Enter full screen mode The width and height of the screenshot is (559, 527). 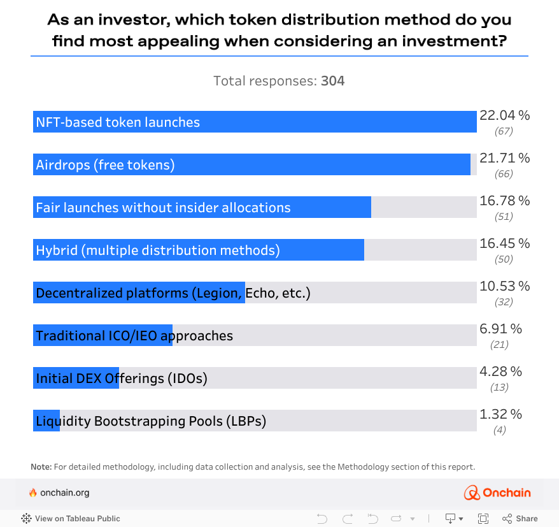[483, 519]
